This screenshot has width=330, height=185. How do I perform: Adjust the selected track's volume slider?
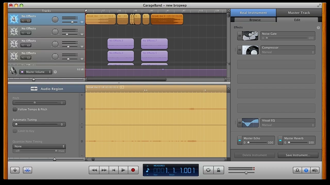pyautogui.click(x=70, y=22)
